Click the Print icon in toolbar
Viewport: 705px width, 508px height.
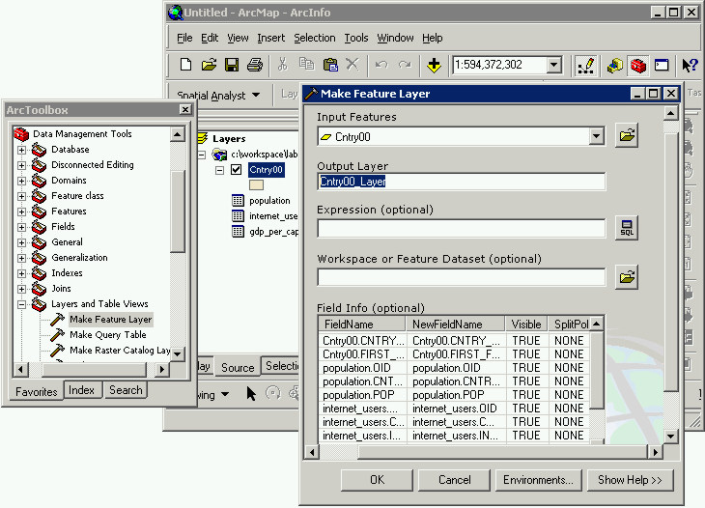tap(254, 65)
